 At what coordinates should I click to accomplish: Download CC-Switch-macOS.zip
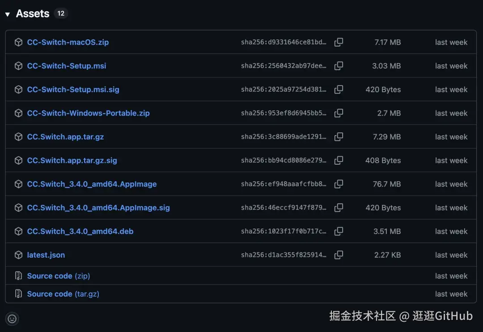click(68, 42)
